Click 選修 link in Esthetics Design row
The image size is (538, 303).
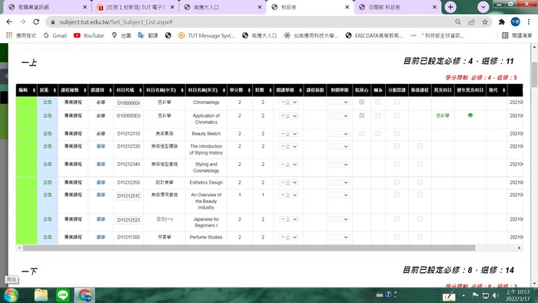101,182
